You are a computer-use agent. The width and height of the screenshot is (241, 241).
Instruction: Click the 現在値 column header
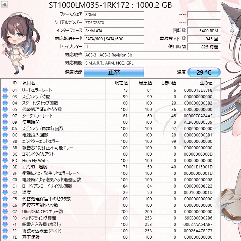tap(118, 83)
